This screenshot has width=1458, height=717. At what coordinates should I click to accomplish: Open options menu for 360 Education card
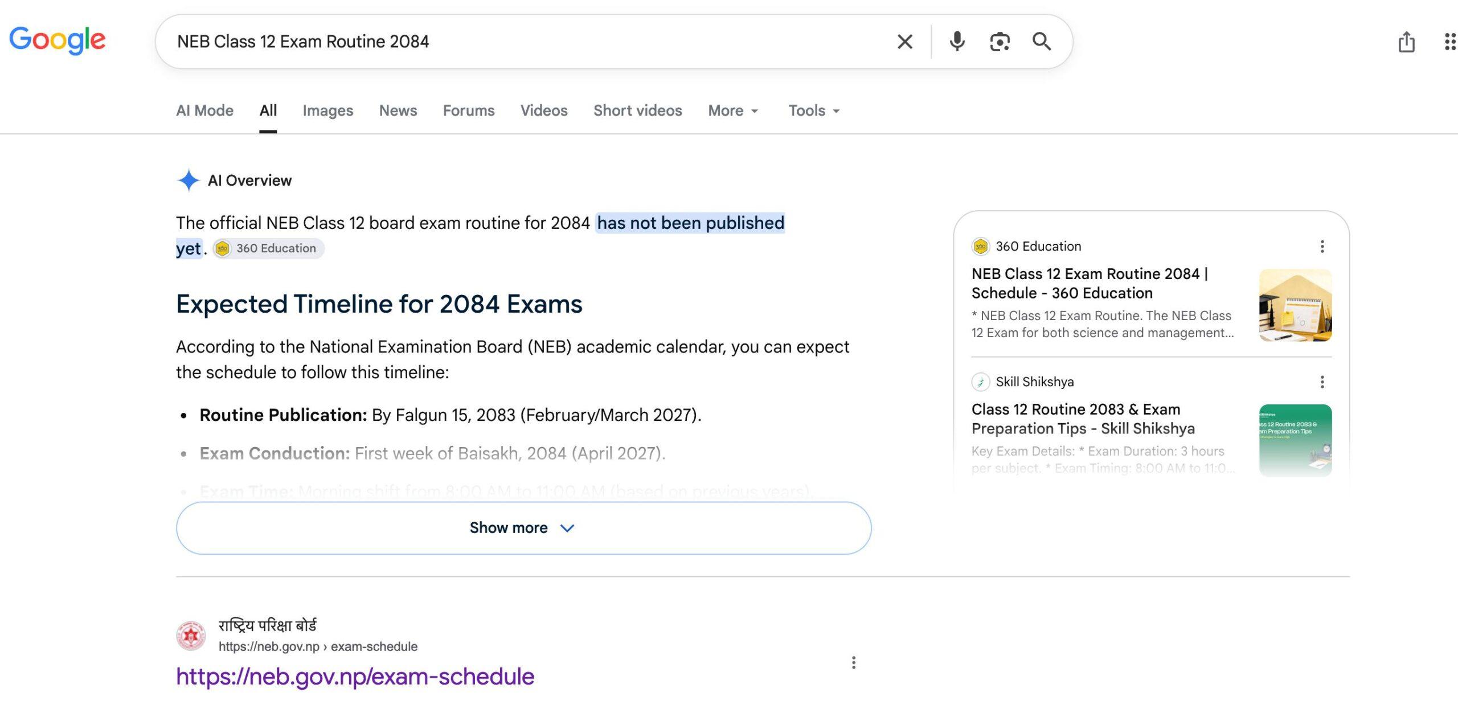1322,247
